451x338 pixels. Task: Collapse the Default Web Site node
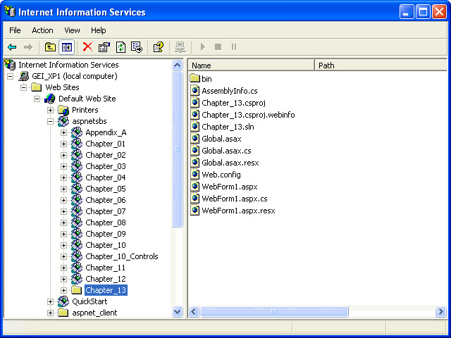pos(37,99)
